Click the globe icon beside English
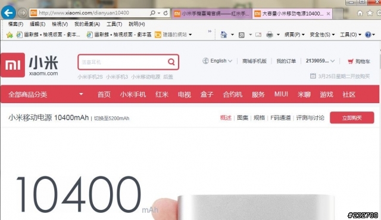 tap(205, 61)
